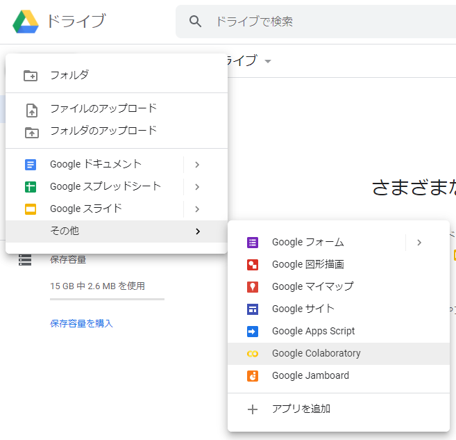Select Google 図形描画 from submenu
Viewport: 456px width, 440px height.
tap(339, 265)
